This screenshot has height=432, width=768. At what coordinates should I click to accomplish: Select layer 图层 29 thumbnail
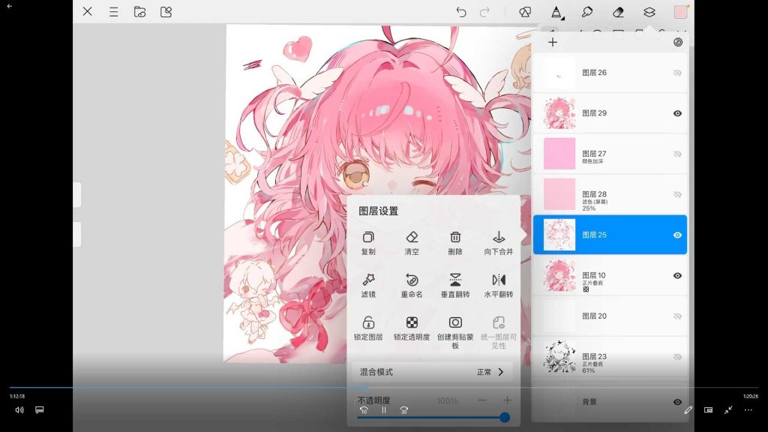(x=559, y=113)
